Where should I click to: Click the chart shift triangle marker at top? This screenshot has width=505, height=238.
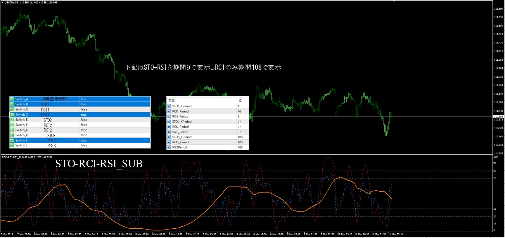pos(393,1)
